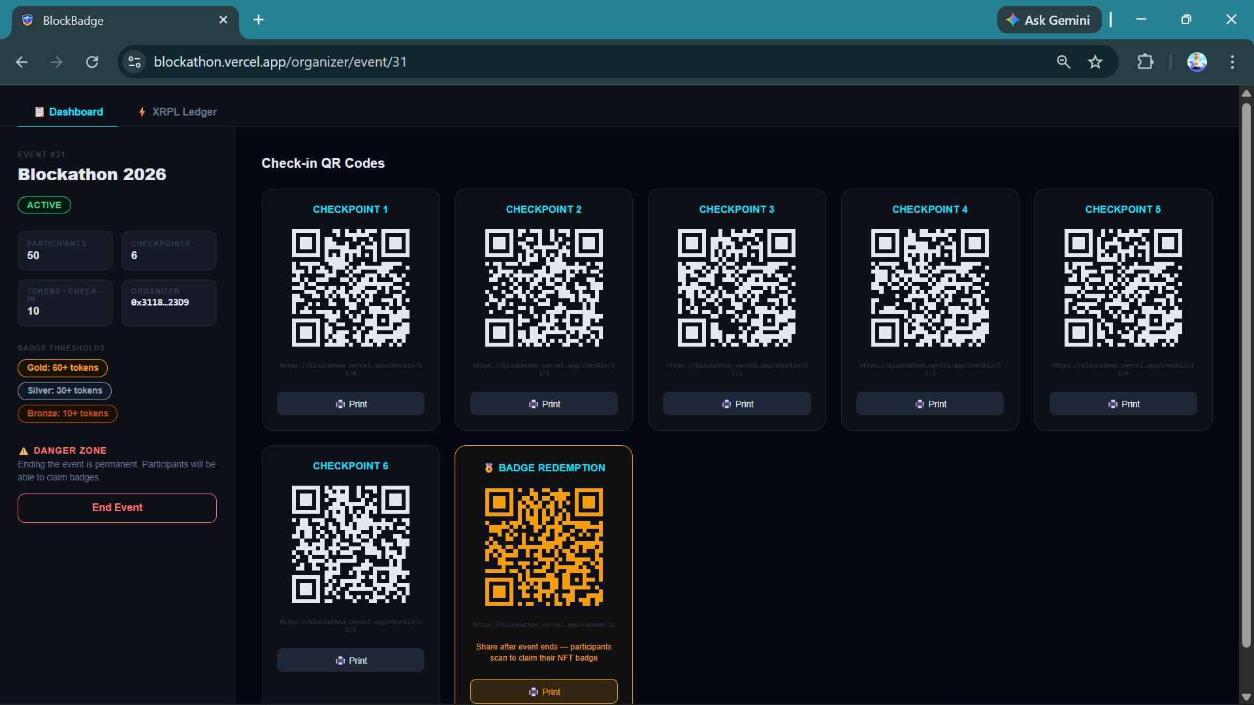Viewport: 1254px width, 705px height.
Task: Open the Chrome three-dot menu
Action: click(1232, 62)
